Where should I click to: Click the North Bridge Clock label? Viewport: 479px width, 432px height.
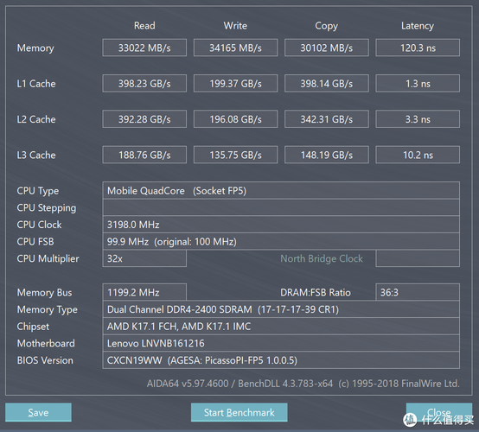point(322,258)
